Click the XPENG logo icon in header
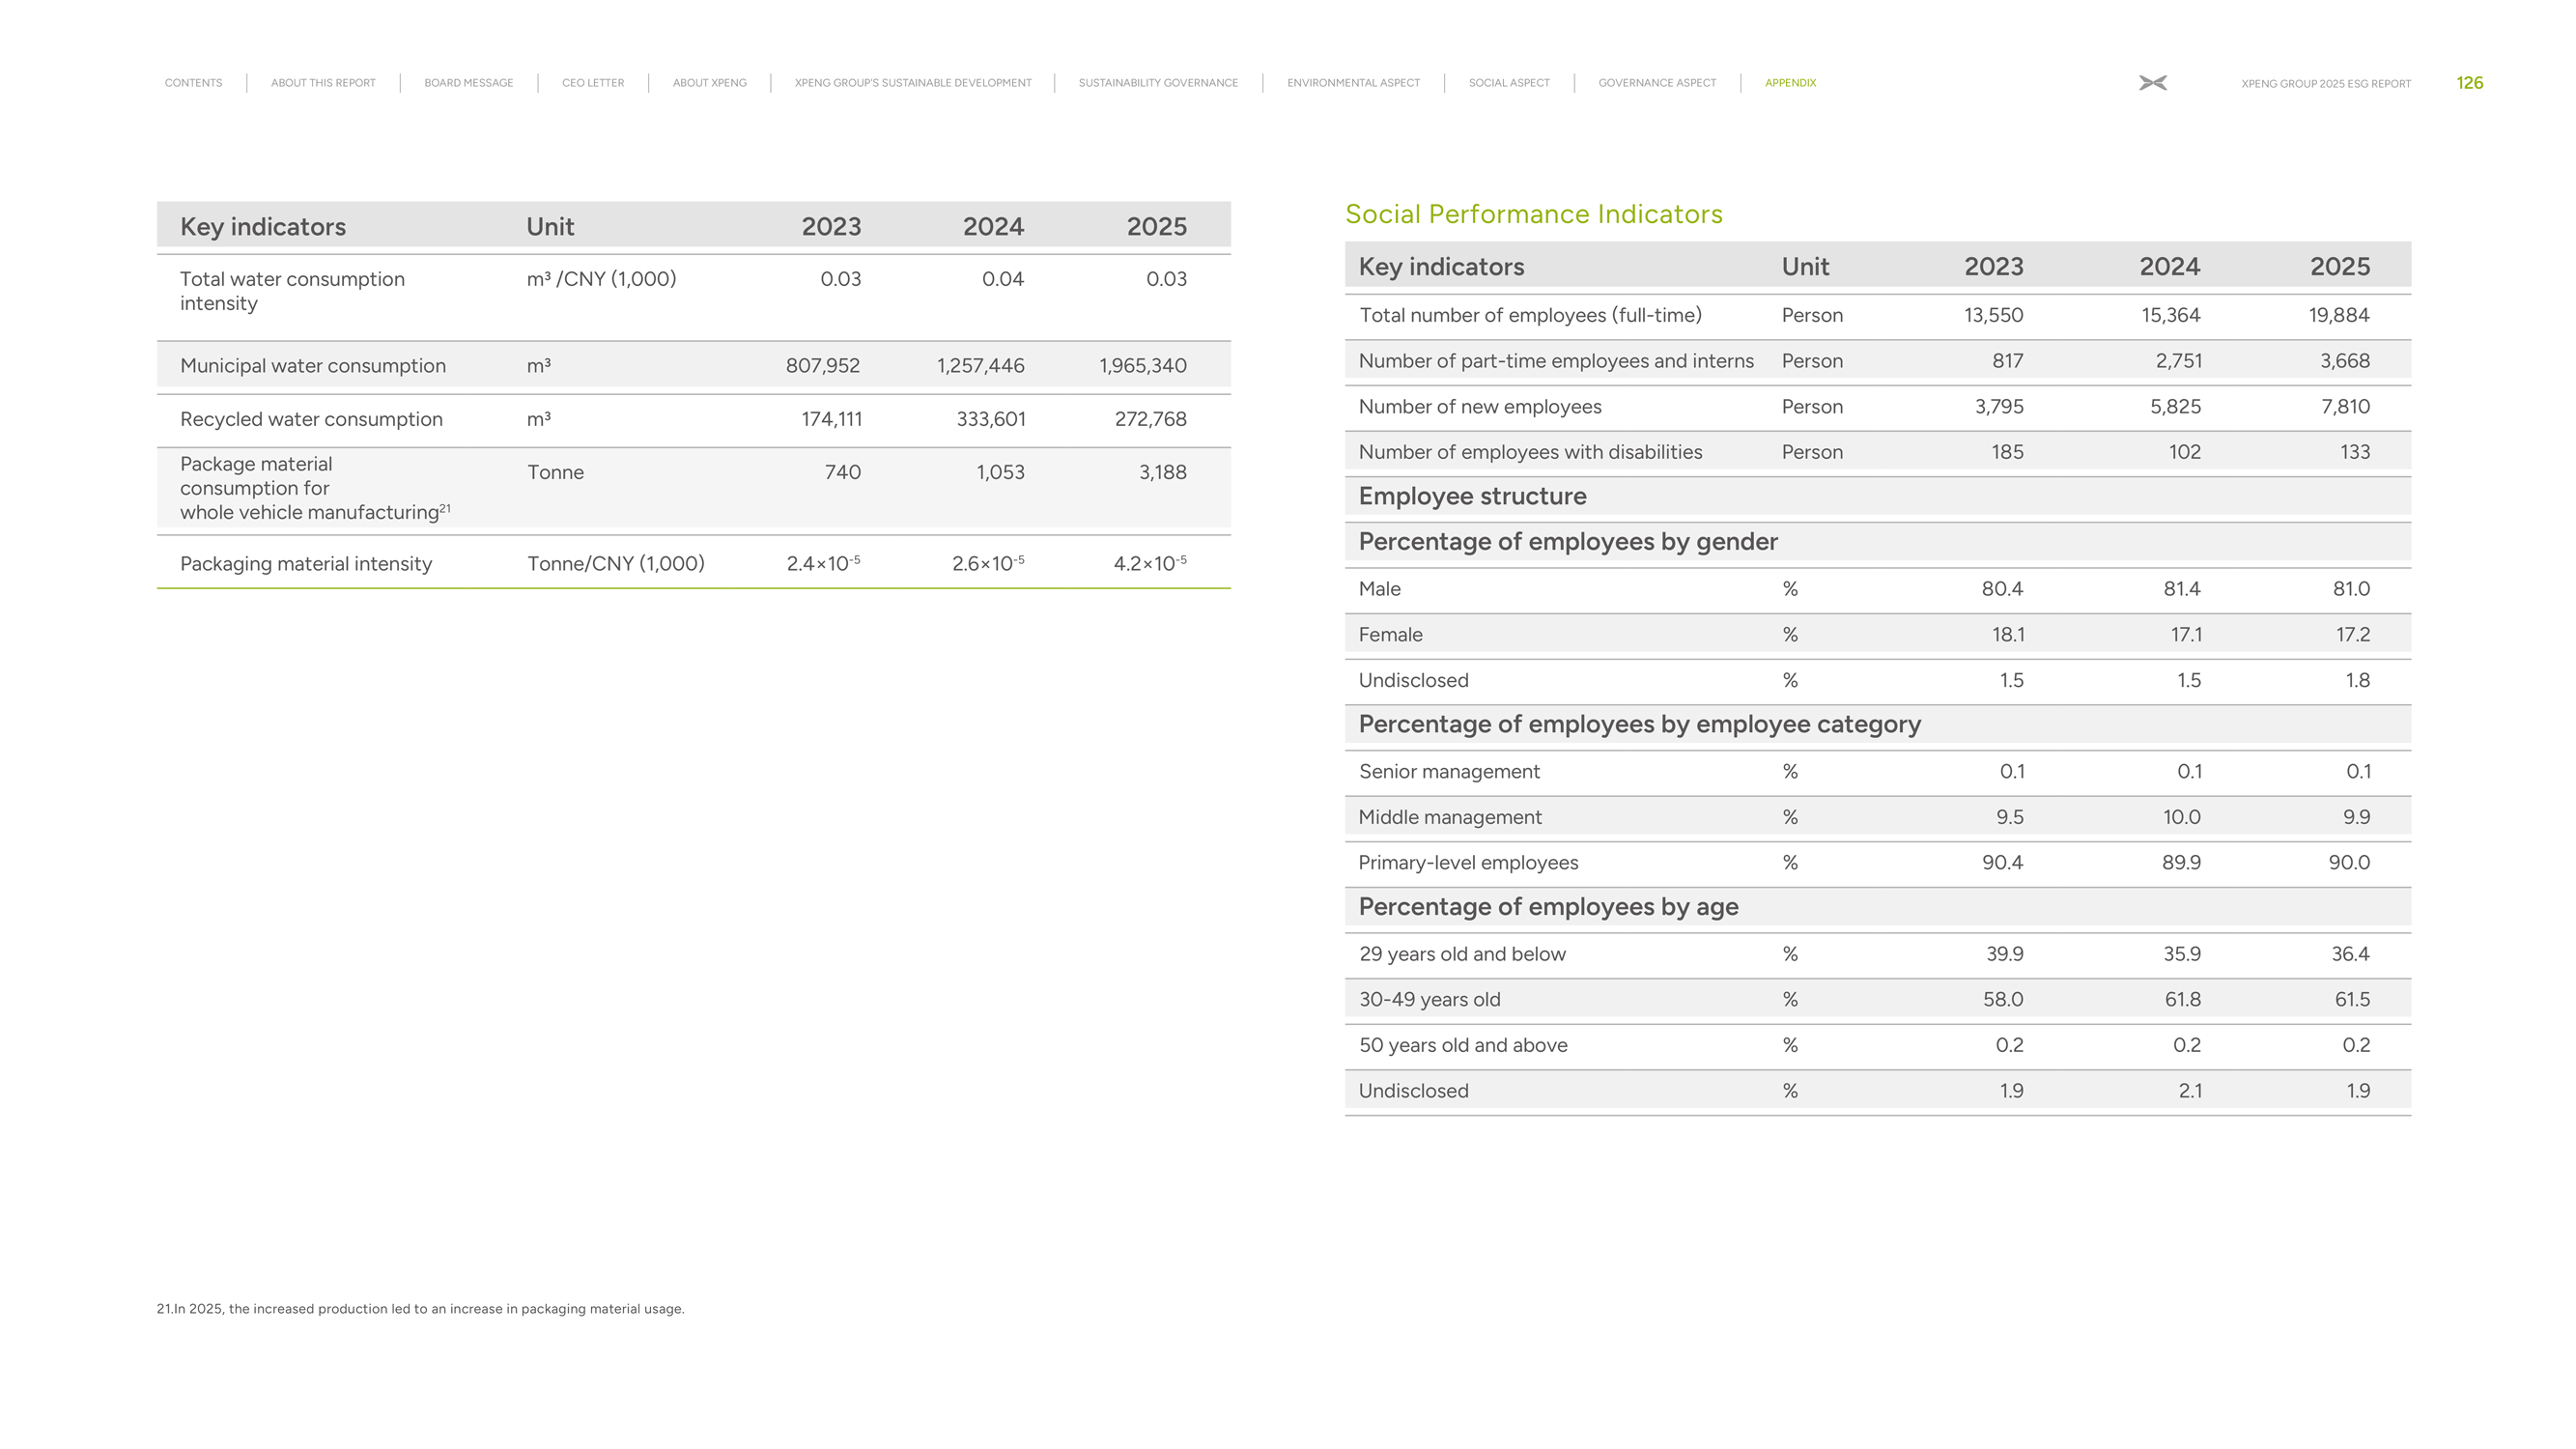This screenshot has width=2576, height=1449. click(2152, 83)
